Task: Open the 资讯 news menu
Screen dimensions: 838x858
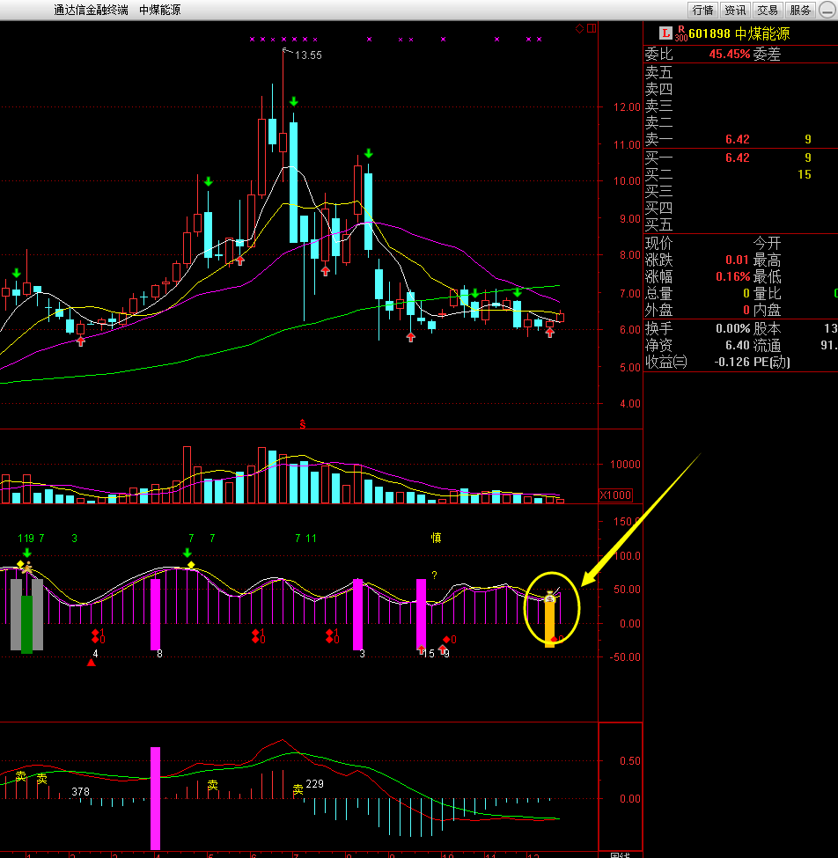Action: click(x=734, y=10)
